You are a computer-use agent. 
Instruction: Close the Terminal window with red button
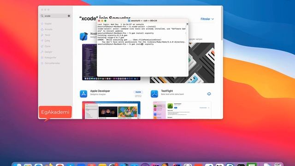[99, 21]
